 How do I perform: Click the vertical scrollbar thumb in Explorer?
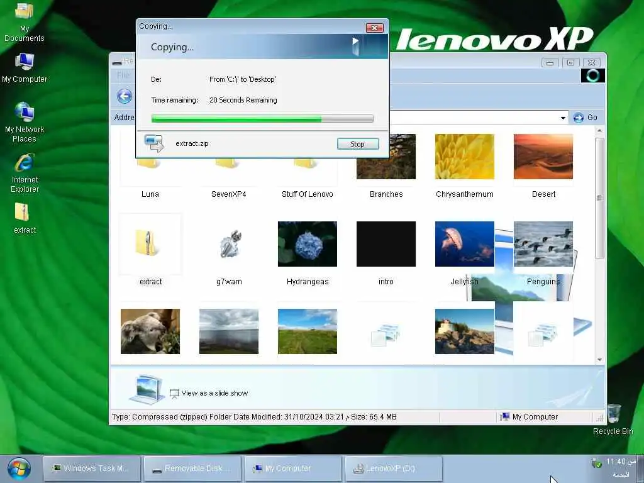pyautogui.click(x=599, y=198)
